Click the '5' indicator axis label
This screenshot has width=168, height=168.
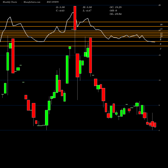161,44
